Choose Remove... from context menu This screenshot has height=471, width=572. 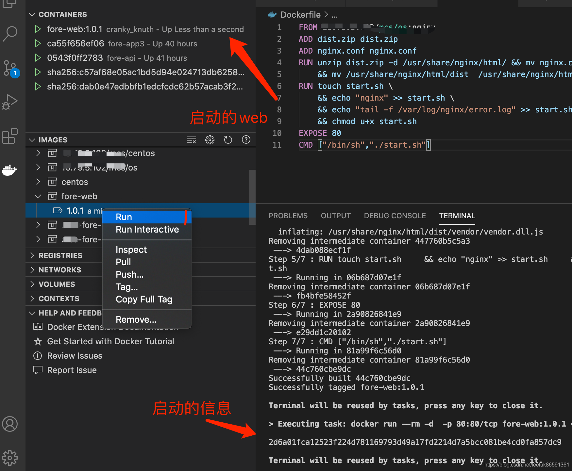[x=147, y=319]
